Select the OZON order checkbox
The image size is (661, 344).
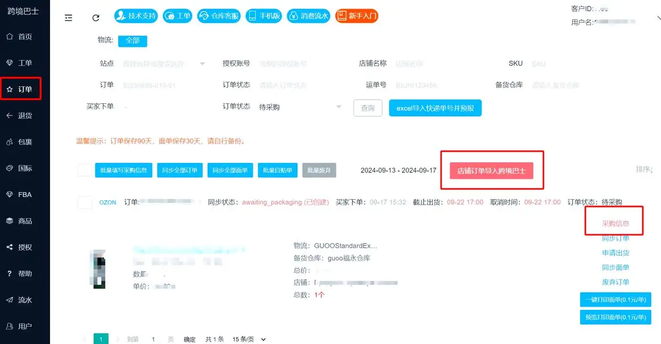pyautogui.click(x=84, y=202)
